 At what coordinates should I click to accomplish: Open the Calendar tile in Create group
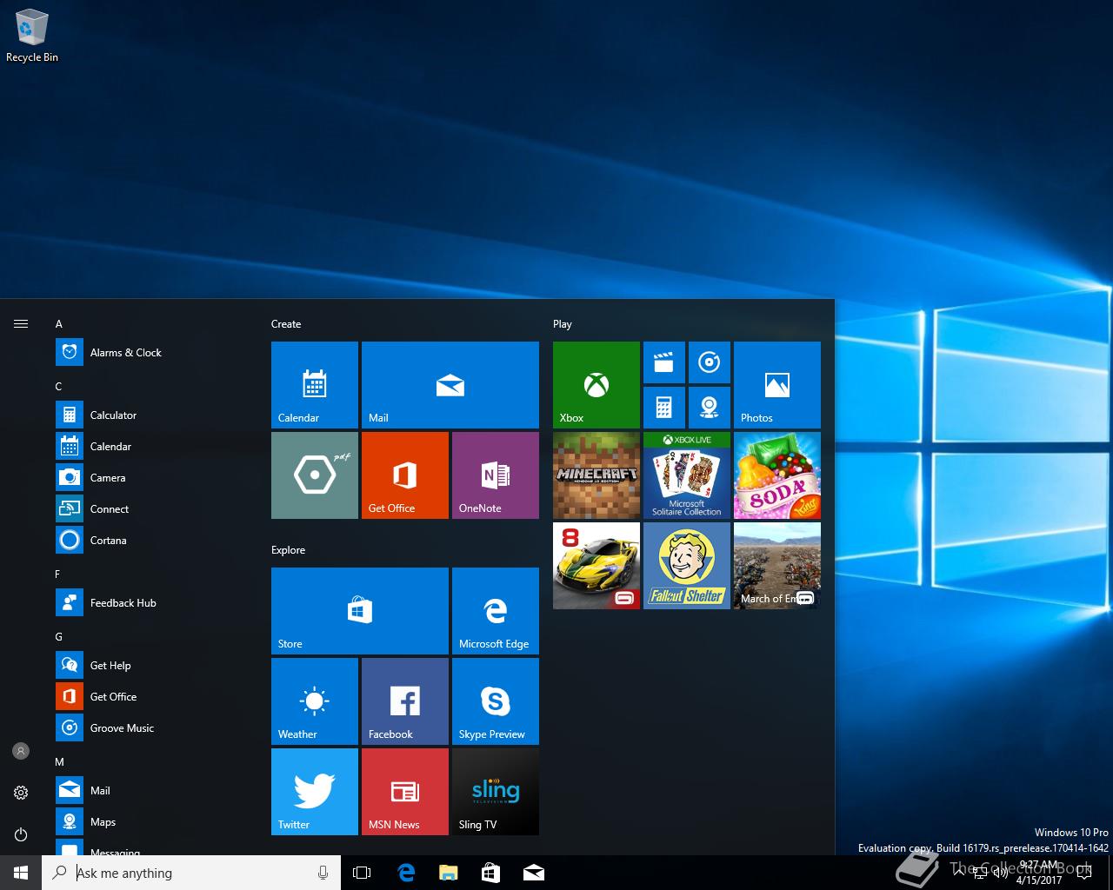click(315, 385)
